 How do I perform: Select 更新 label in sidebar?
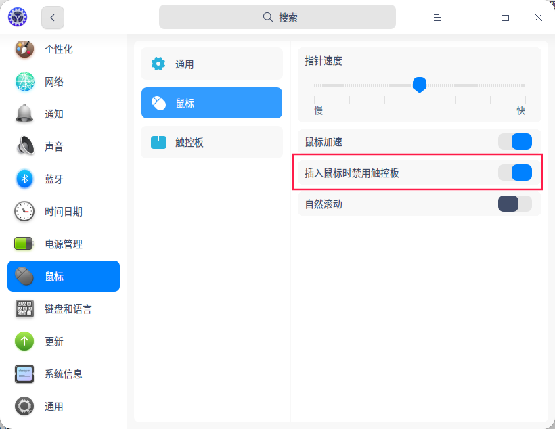pyautogui.click(x=53, y=342)
